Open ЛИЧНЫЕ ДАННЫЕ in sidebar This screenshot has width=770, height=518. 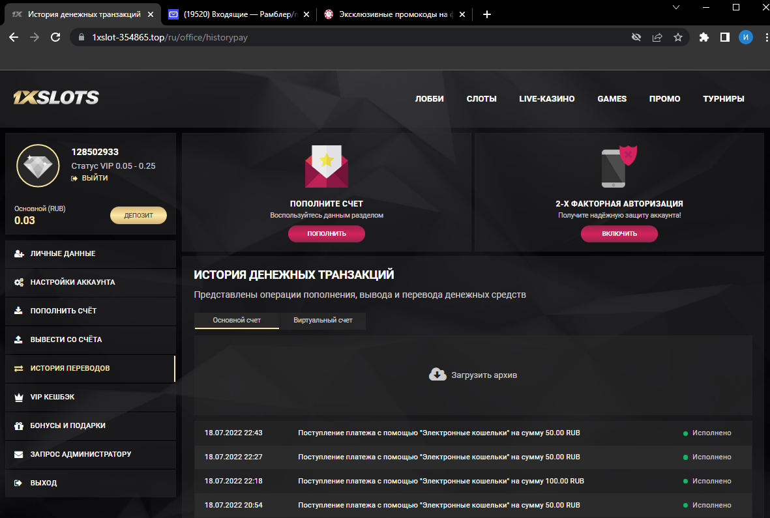tap(91, 253)
